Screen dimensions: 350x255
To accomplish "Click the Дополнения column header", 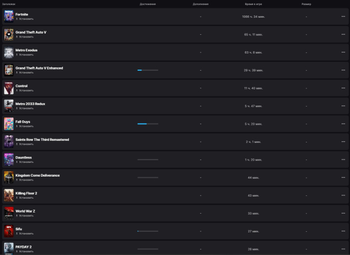I will point(201,4).
